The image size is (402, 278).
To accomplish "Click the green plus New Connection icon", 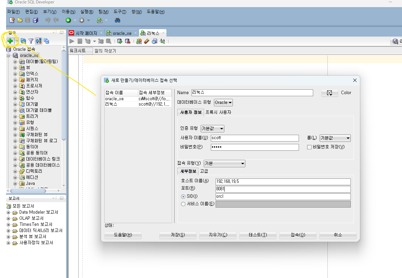I will [x=10, y=41].
